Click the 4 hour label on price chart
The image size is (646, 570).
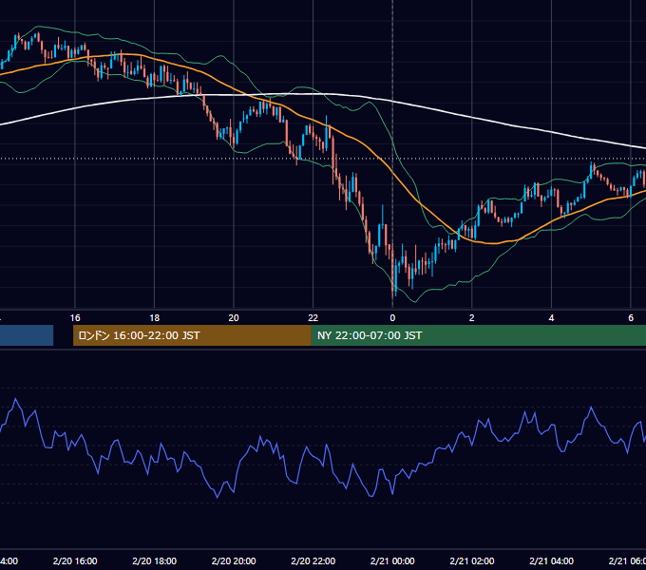[551, 318]
